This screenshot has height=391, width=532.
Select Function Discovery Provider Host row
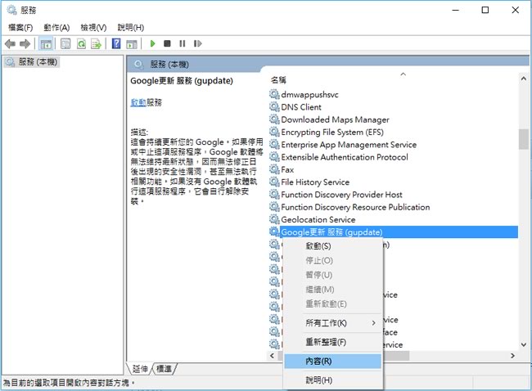coord(394,195)
